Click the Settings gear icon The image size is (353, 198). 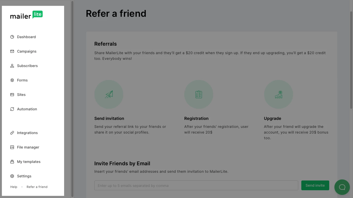tap(12, 176)
